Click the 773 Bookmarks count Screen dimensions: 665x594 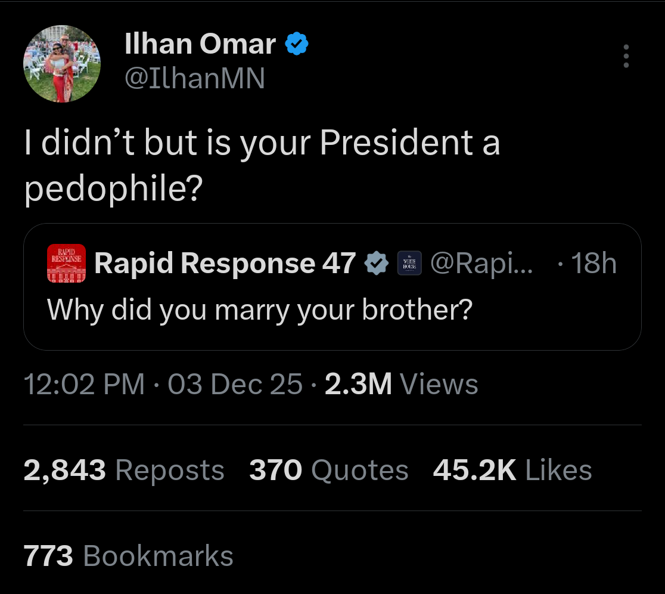click(x=128, y=556)
